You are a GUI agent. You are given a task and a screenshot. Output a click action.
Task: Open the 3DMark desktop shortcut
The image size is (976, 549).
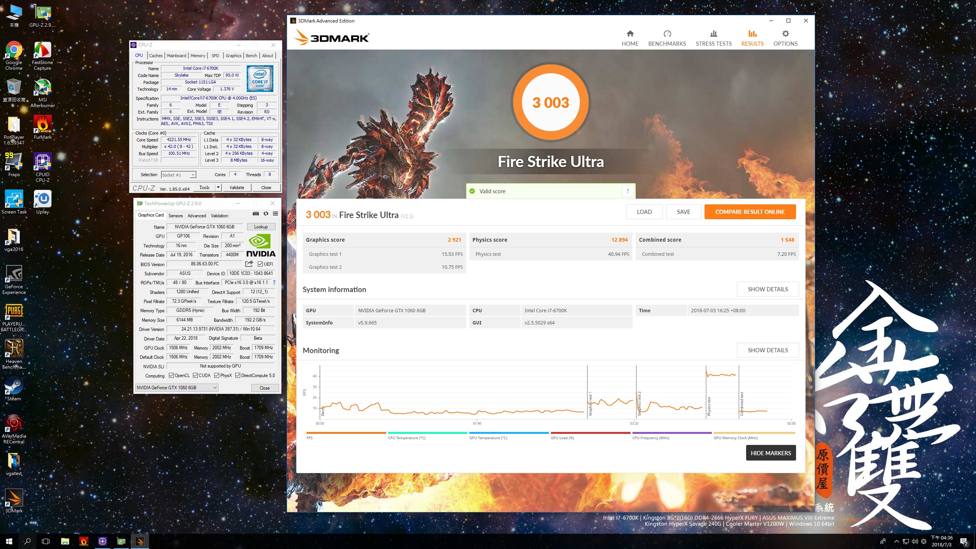click(14, 501)
